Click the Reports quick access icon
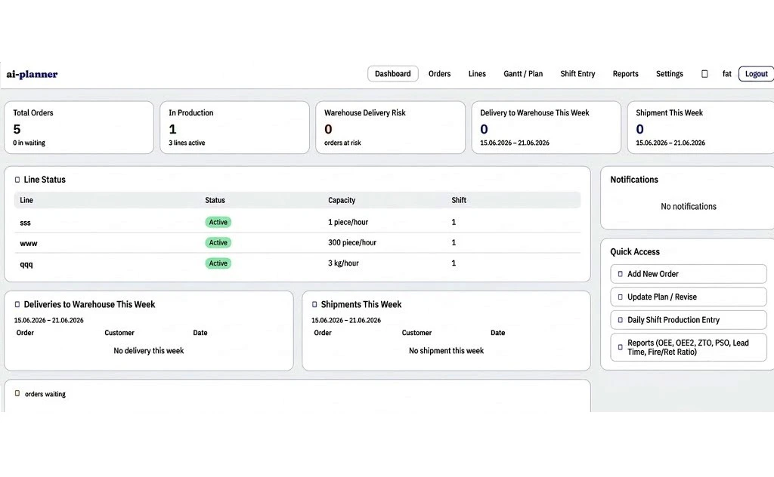 [620, 347]
